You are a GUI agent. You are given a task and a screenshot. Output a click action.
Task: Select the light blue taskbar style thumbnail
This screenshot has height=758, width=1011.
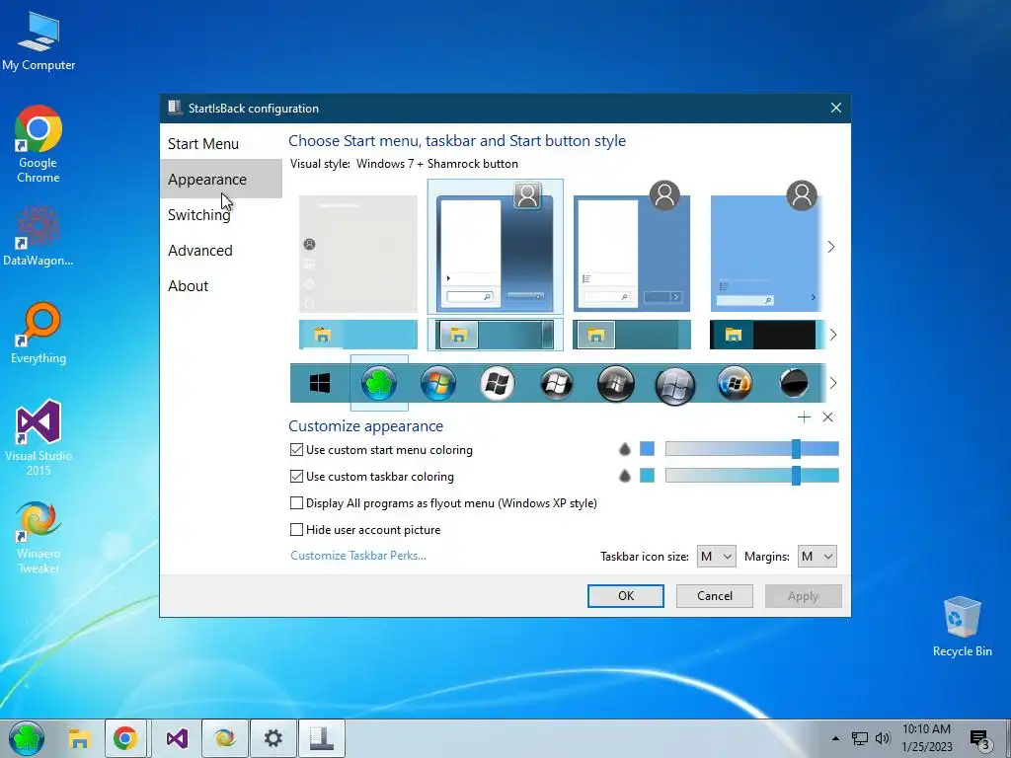coord(358,336)
